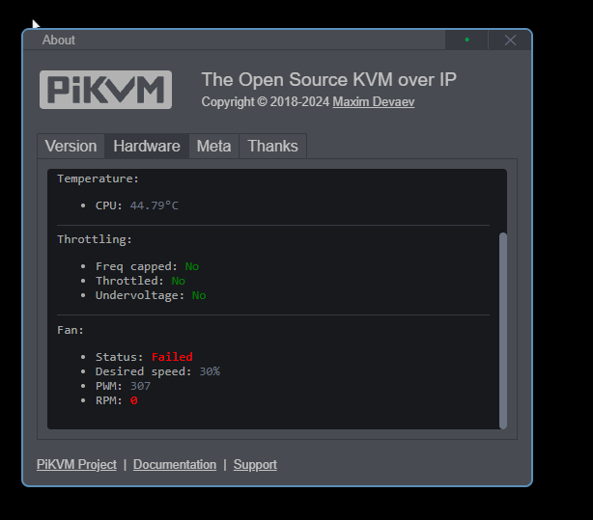Open the PiKVM Project link
This screenshot has height=520, width=593.
point(76,464)
